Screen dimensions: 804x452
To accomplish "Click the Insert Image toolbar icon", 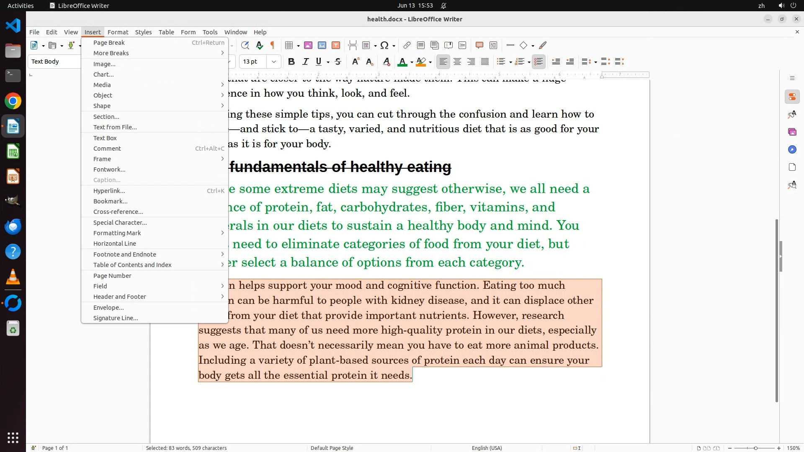I will [308, 45].
